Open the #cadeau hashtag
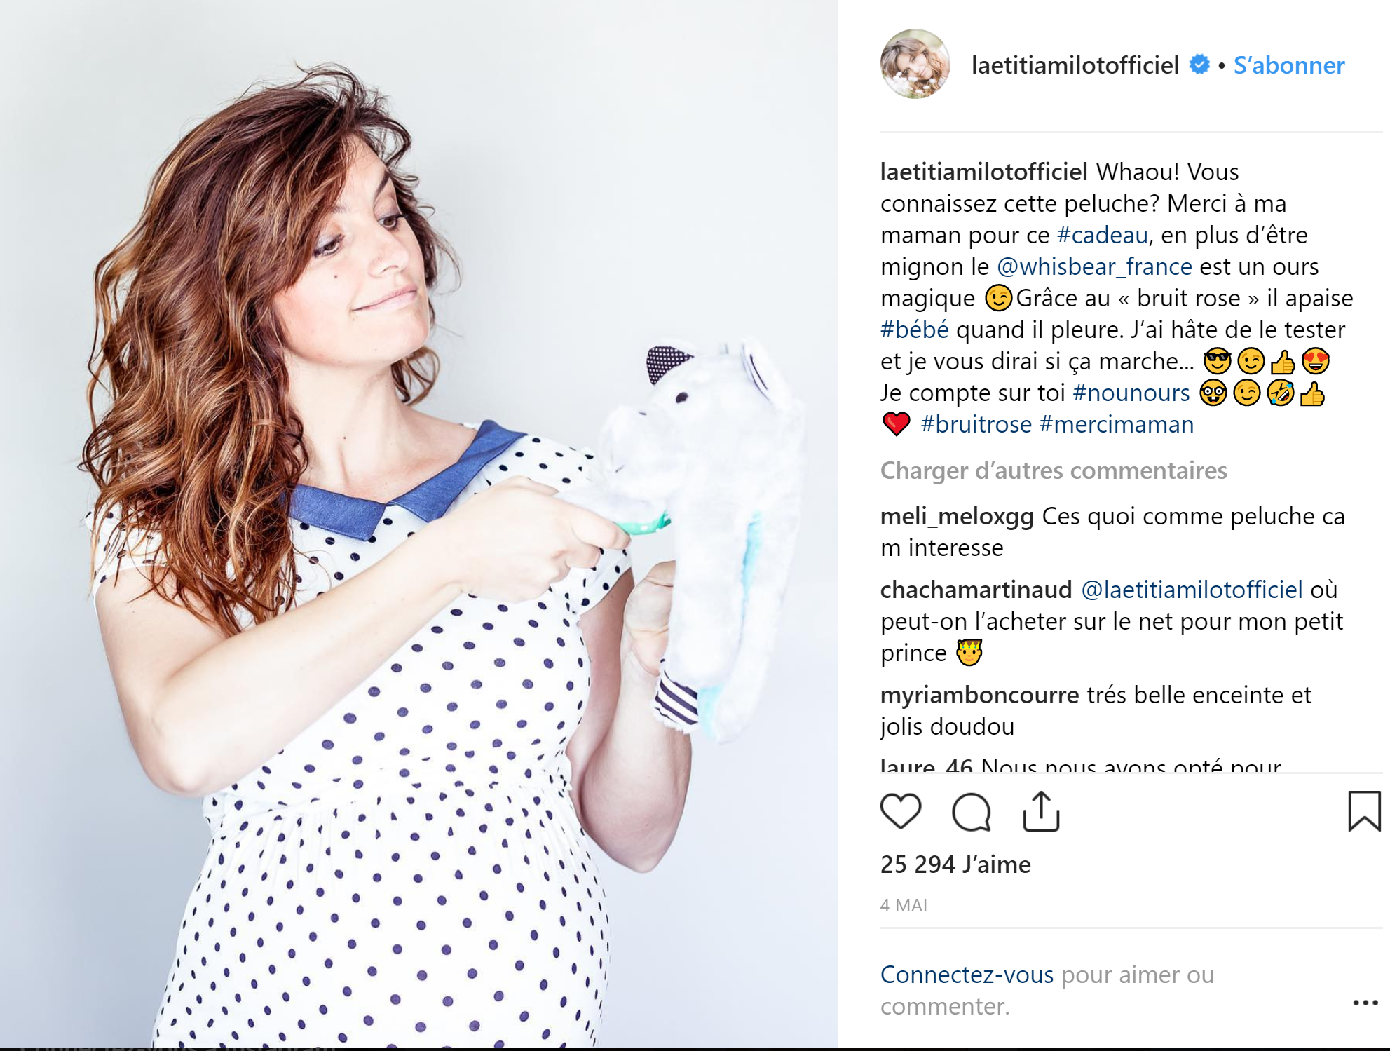Viewport: 1390px width, 1051px height. click(x=1103, y=235)
